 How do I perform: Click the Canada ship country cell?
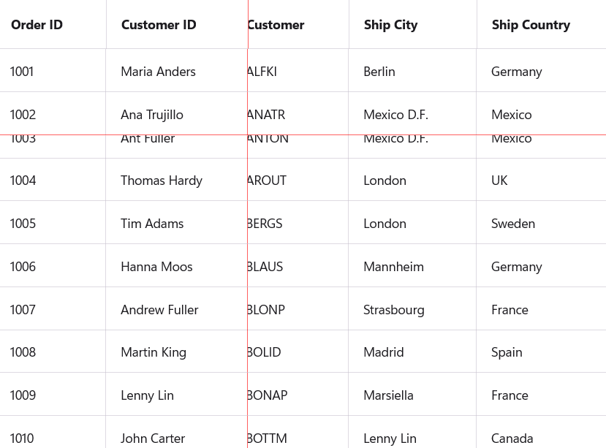[x=512, y=438]
